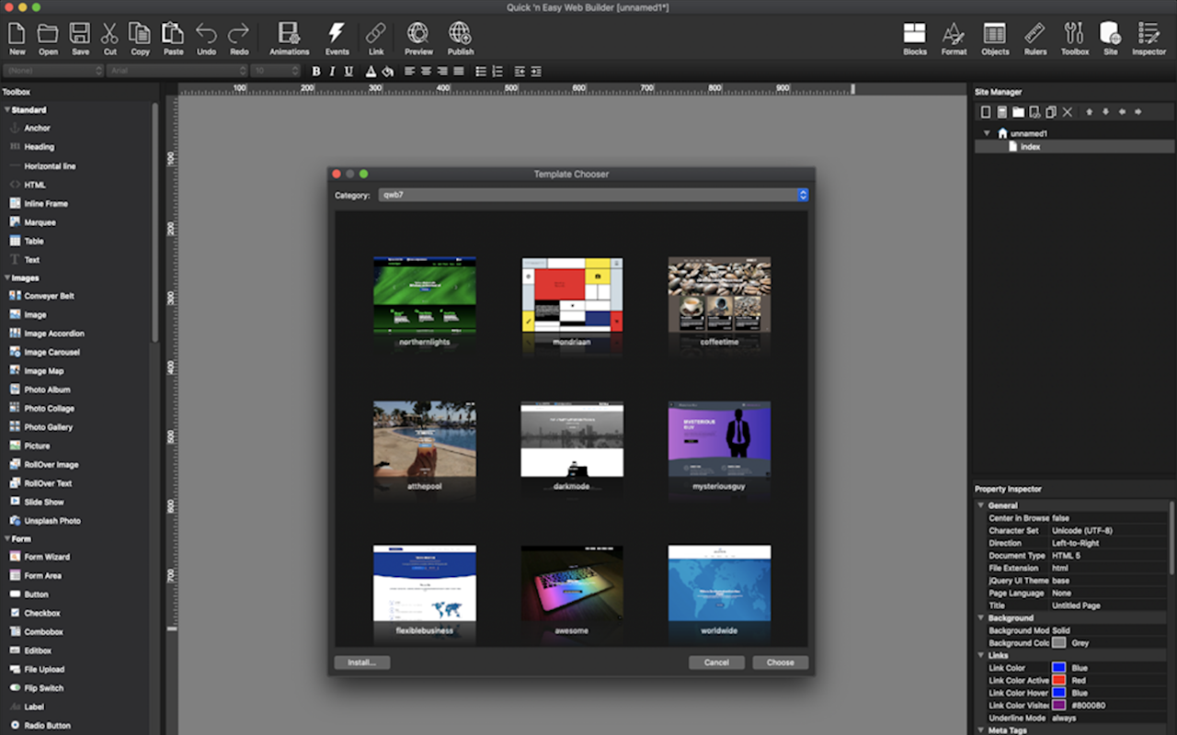The image size is (1177, 735).
Task: Select the Marquee tool in Toolbox
Action: point(32,222)
